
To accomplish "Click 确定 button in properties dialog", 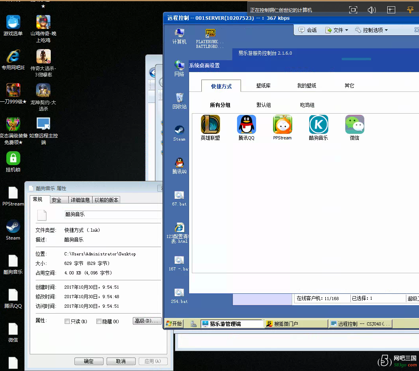I will 89,361.
